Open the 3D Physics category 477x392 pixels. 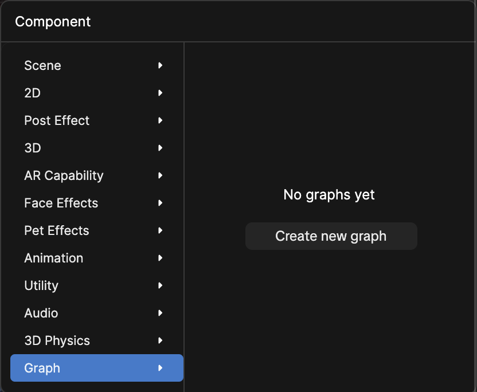click(x=97, y=340)
